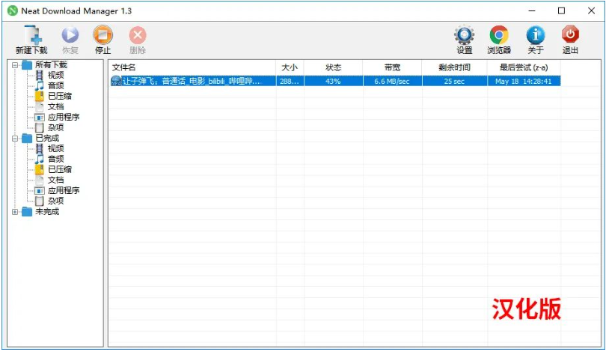
Task: Collapse the 已完成 tree node
Action: click(15, 139)
